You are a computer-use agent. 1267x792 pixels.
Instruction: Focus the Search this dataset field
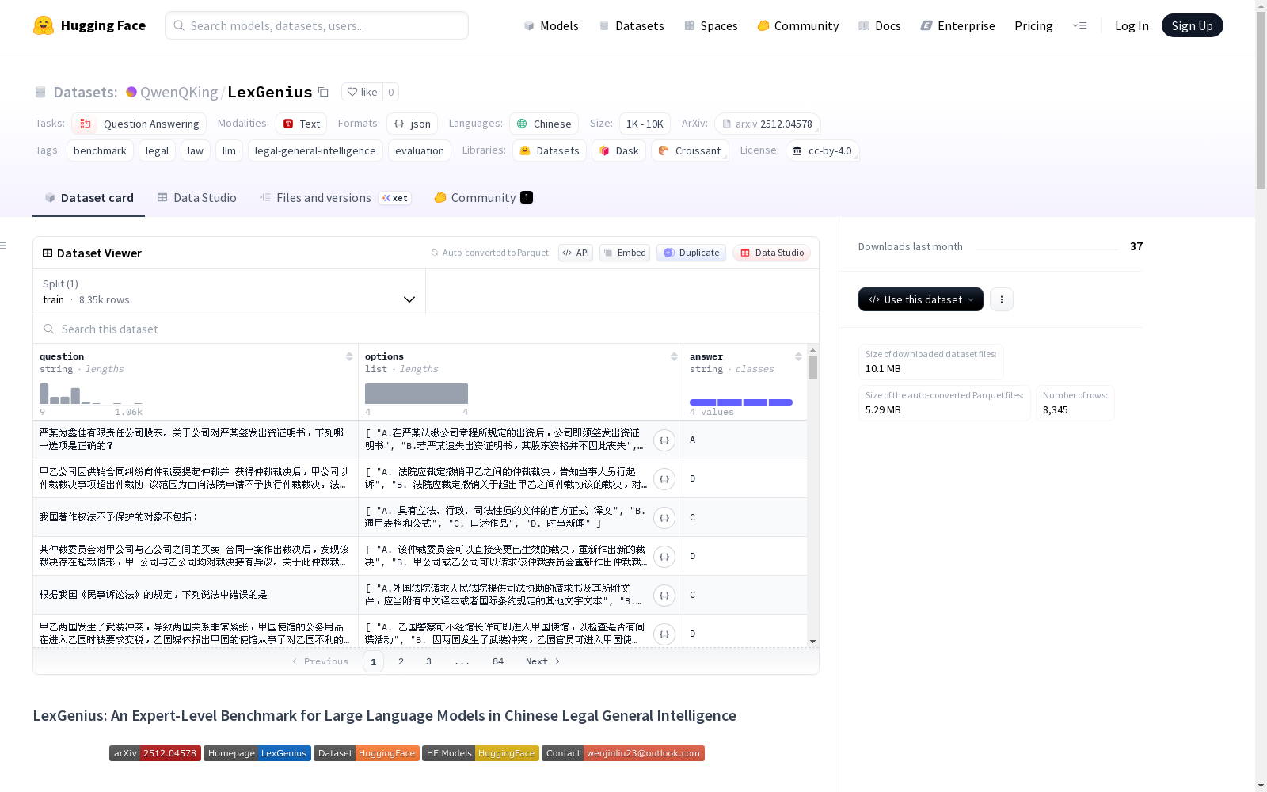tap(426, 329)
